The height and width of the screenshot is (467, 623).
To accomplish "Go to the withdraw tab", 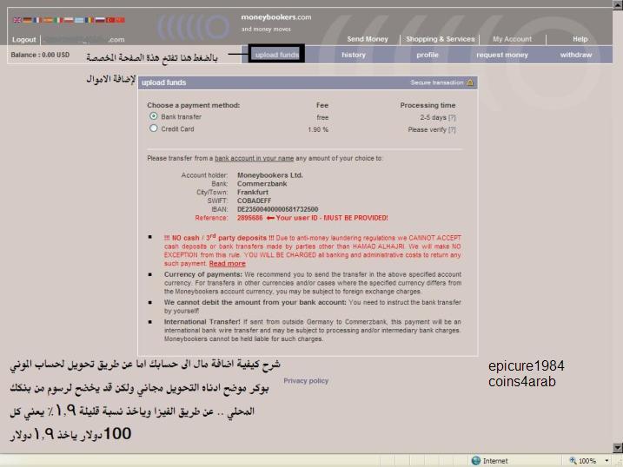I will tap(576, 55).
